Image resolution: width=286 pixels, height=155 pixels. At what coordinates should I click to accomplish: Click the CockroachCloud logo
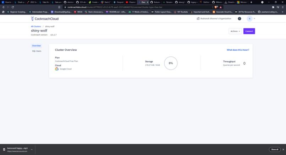click(x=45, y=18)
